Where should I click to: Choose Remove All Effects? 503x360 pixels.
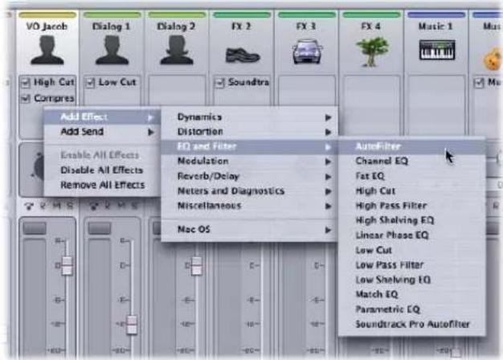[102, 185]
